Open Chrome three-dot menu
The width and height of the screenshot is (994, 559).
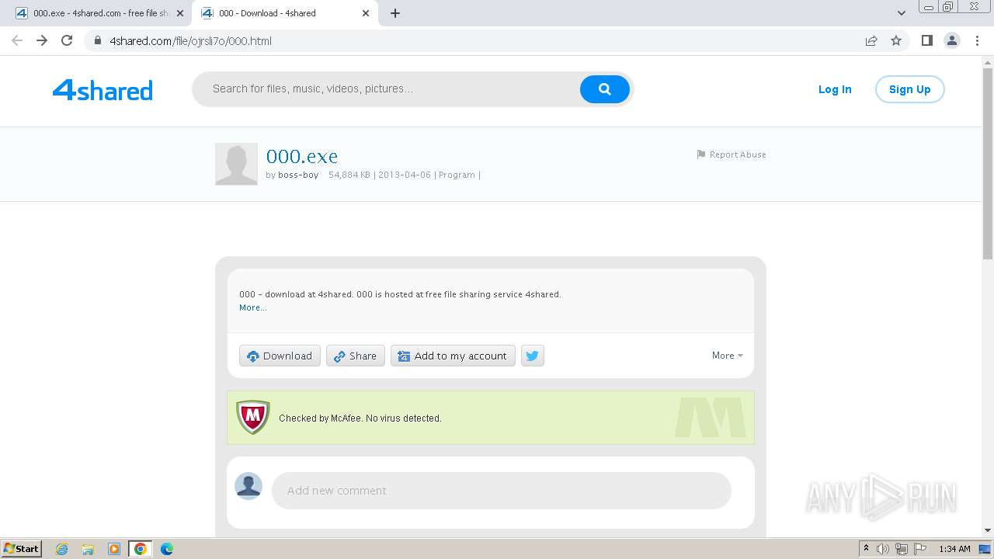point(977,40)
